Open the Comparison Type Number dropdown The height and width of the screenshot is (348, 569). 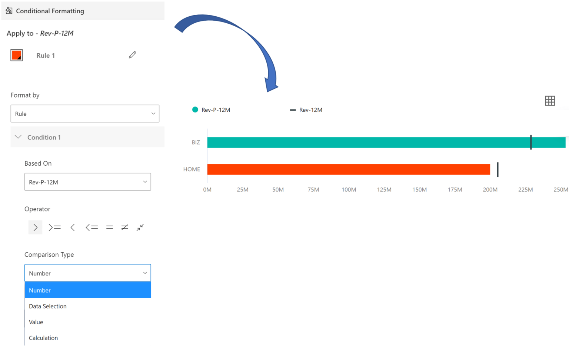click(x=88, y=273)
